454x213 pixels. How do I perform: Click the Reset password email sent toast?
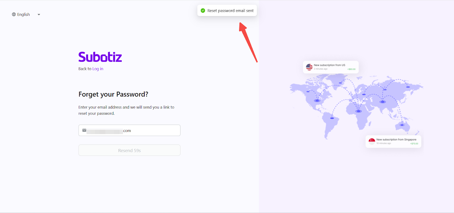pos(230,11)
